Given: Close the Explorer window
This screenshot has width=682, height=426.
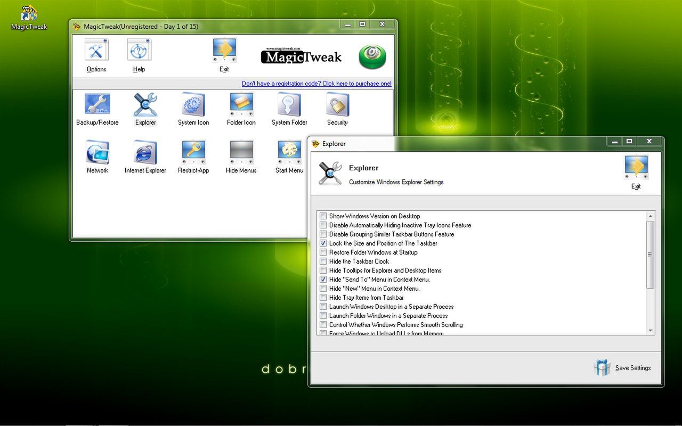Looking at the screenshot, I should pos(649,142).
